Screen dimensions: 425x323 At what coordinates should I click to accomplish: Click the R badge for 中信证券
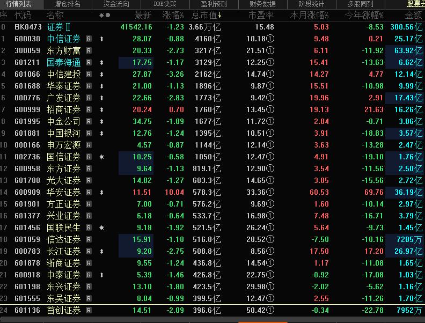click(x=89, y=39)
